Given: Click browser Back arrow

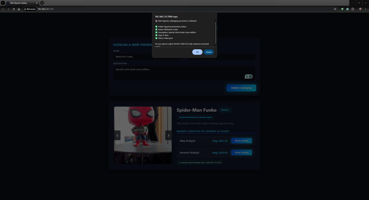Looking at the screenshot, I should (x=3, y=9).
